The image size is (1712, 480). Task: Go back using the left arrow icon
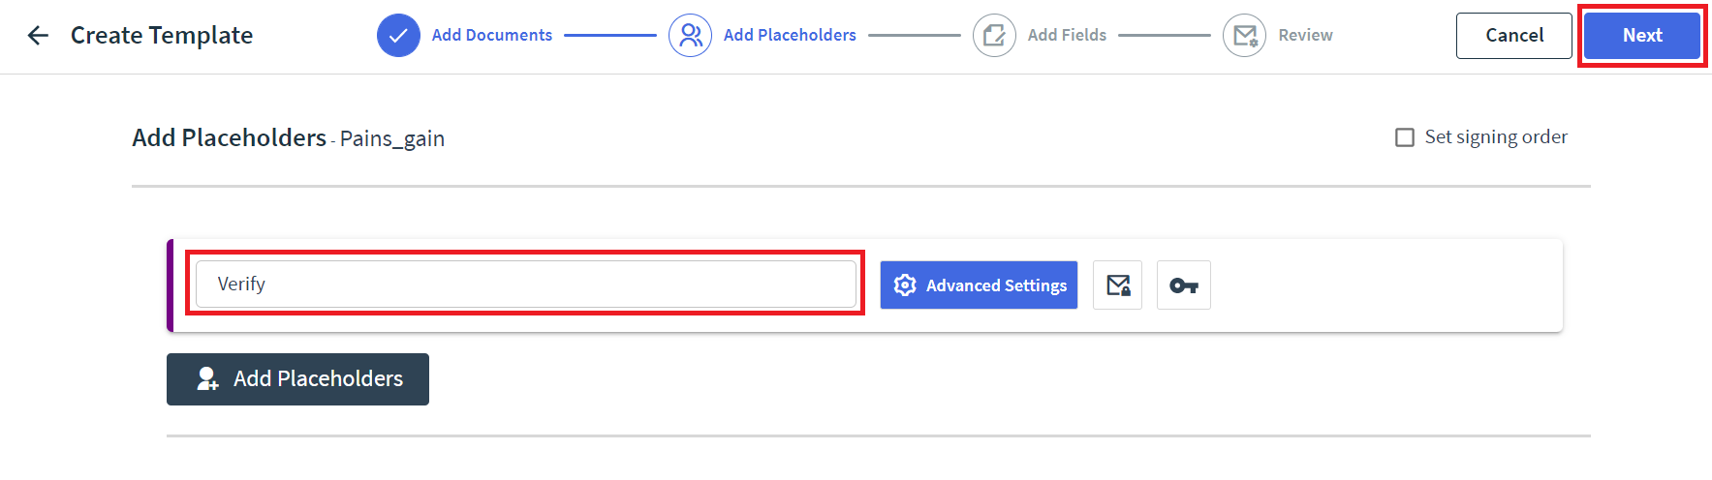pos(38,36)
